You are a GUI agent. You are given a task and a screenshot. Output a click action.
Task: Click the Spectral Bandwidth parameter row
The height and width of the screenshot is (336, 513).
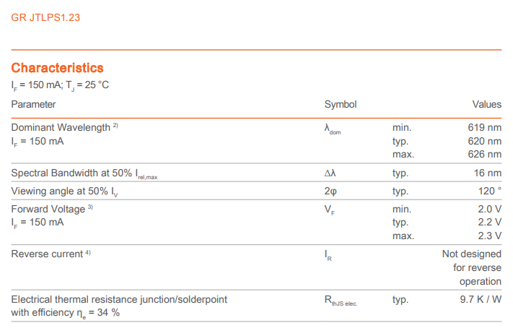pos(83,173)
